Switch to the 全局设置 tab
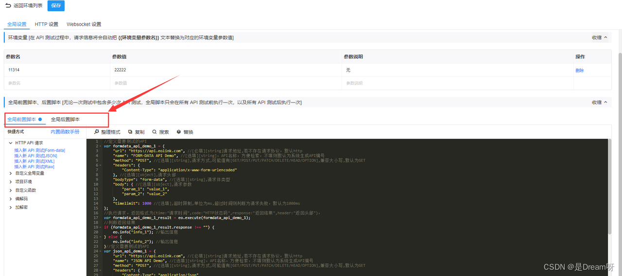Viewport: 622px width, 276px height. point(17,24)
